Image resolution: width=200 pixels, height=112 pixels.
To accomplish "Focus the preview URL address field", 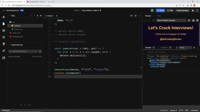I will 171,21.
